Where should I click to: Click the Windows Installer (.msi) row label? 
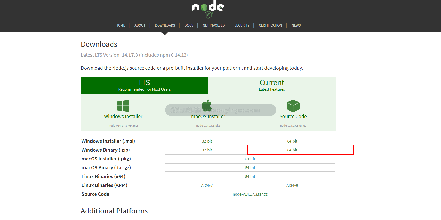coord(108,141)
